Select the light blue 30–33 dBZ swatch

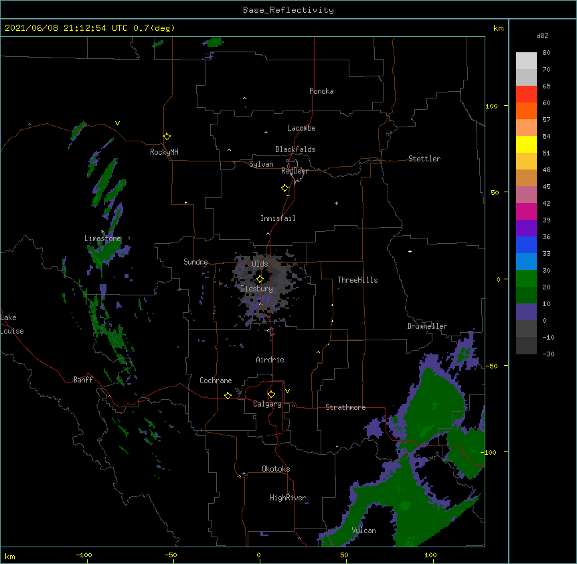click(526, 262)
